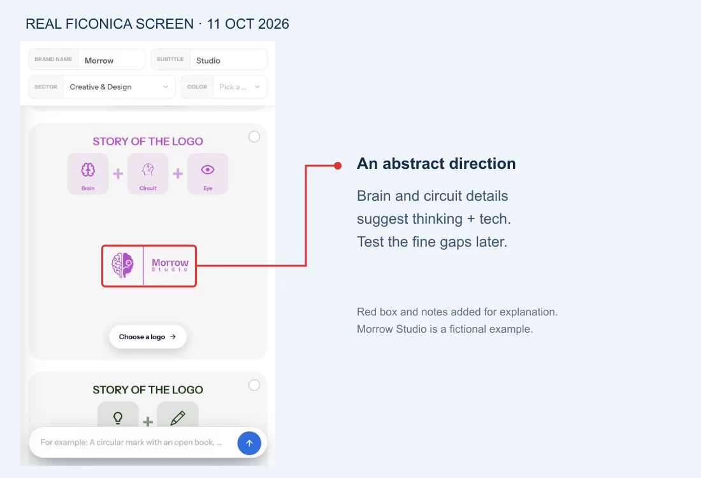Open the Sector dropdown
701x478 pixels.
pos(102,87)
